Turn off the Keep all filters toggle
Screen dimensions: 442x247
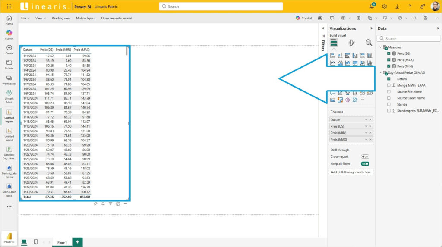(x=365, y=164)
